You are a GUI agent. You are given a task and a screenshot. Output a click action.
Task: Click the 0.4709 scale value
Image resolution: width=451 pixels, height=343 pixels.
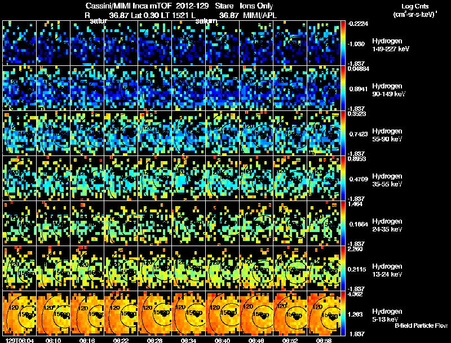tap(359, 179)
